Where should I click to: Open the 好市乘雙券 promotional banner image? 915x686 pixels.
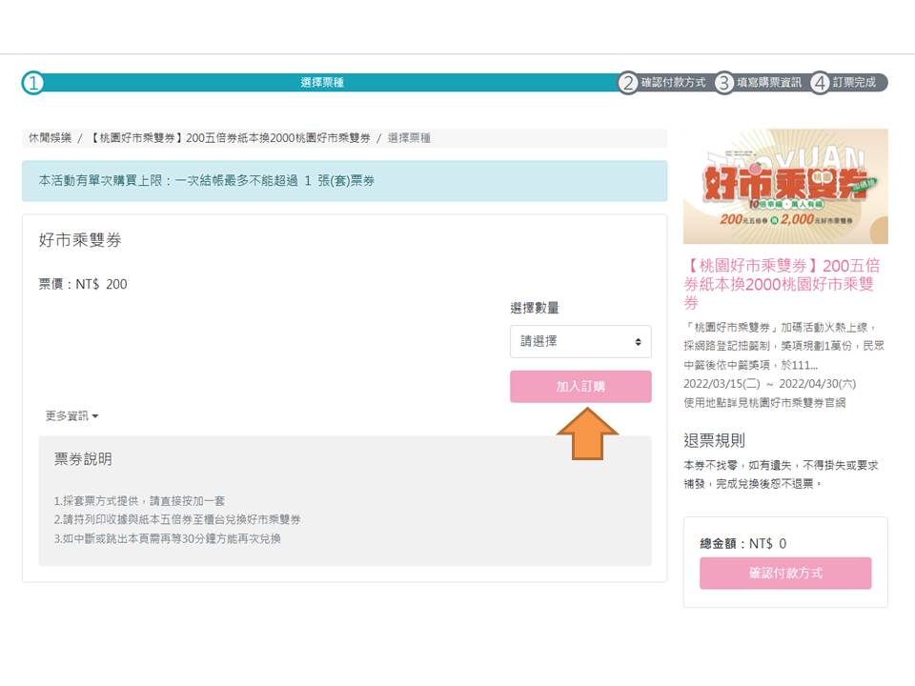click(x=785, y=187)
